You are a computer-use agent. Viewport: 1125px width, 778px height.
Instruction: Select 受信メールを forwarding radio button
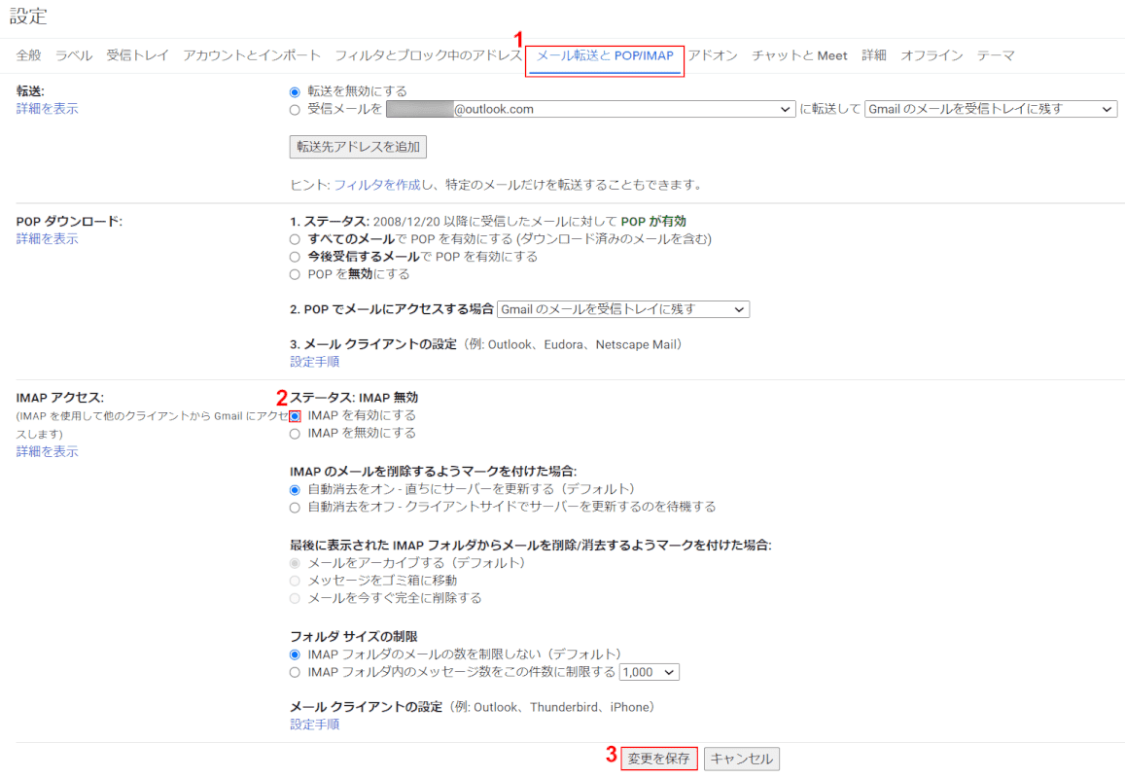[x=295, y=110]
